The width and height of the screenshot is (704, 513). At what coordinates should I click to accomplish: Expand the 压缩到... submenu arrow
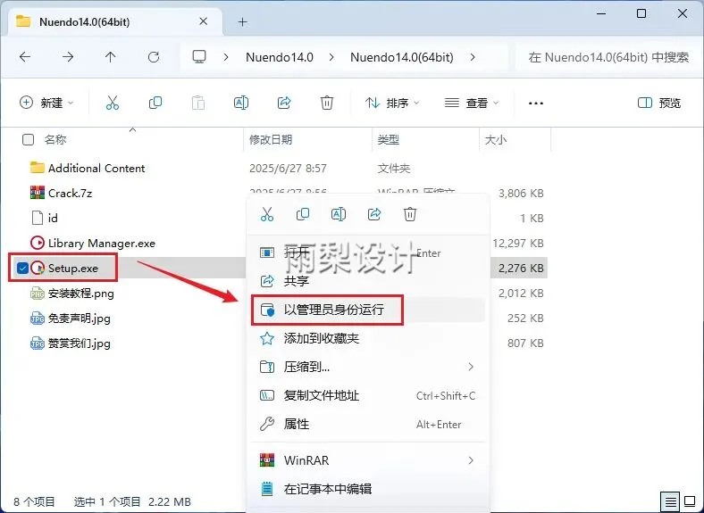pyautogui.click(x=471, y=367)
